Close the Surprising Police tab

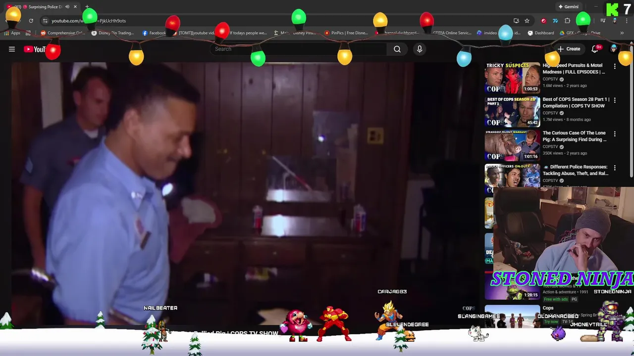click(75, 7)
